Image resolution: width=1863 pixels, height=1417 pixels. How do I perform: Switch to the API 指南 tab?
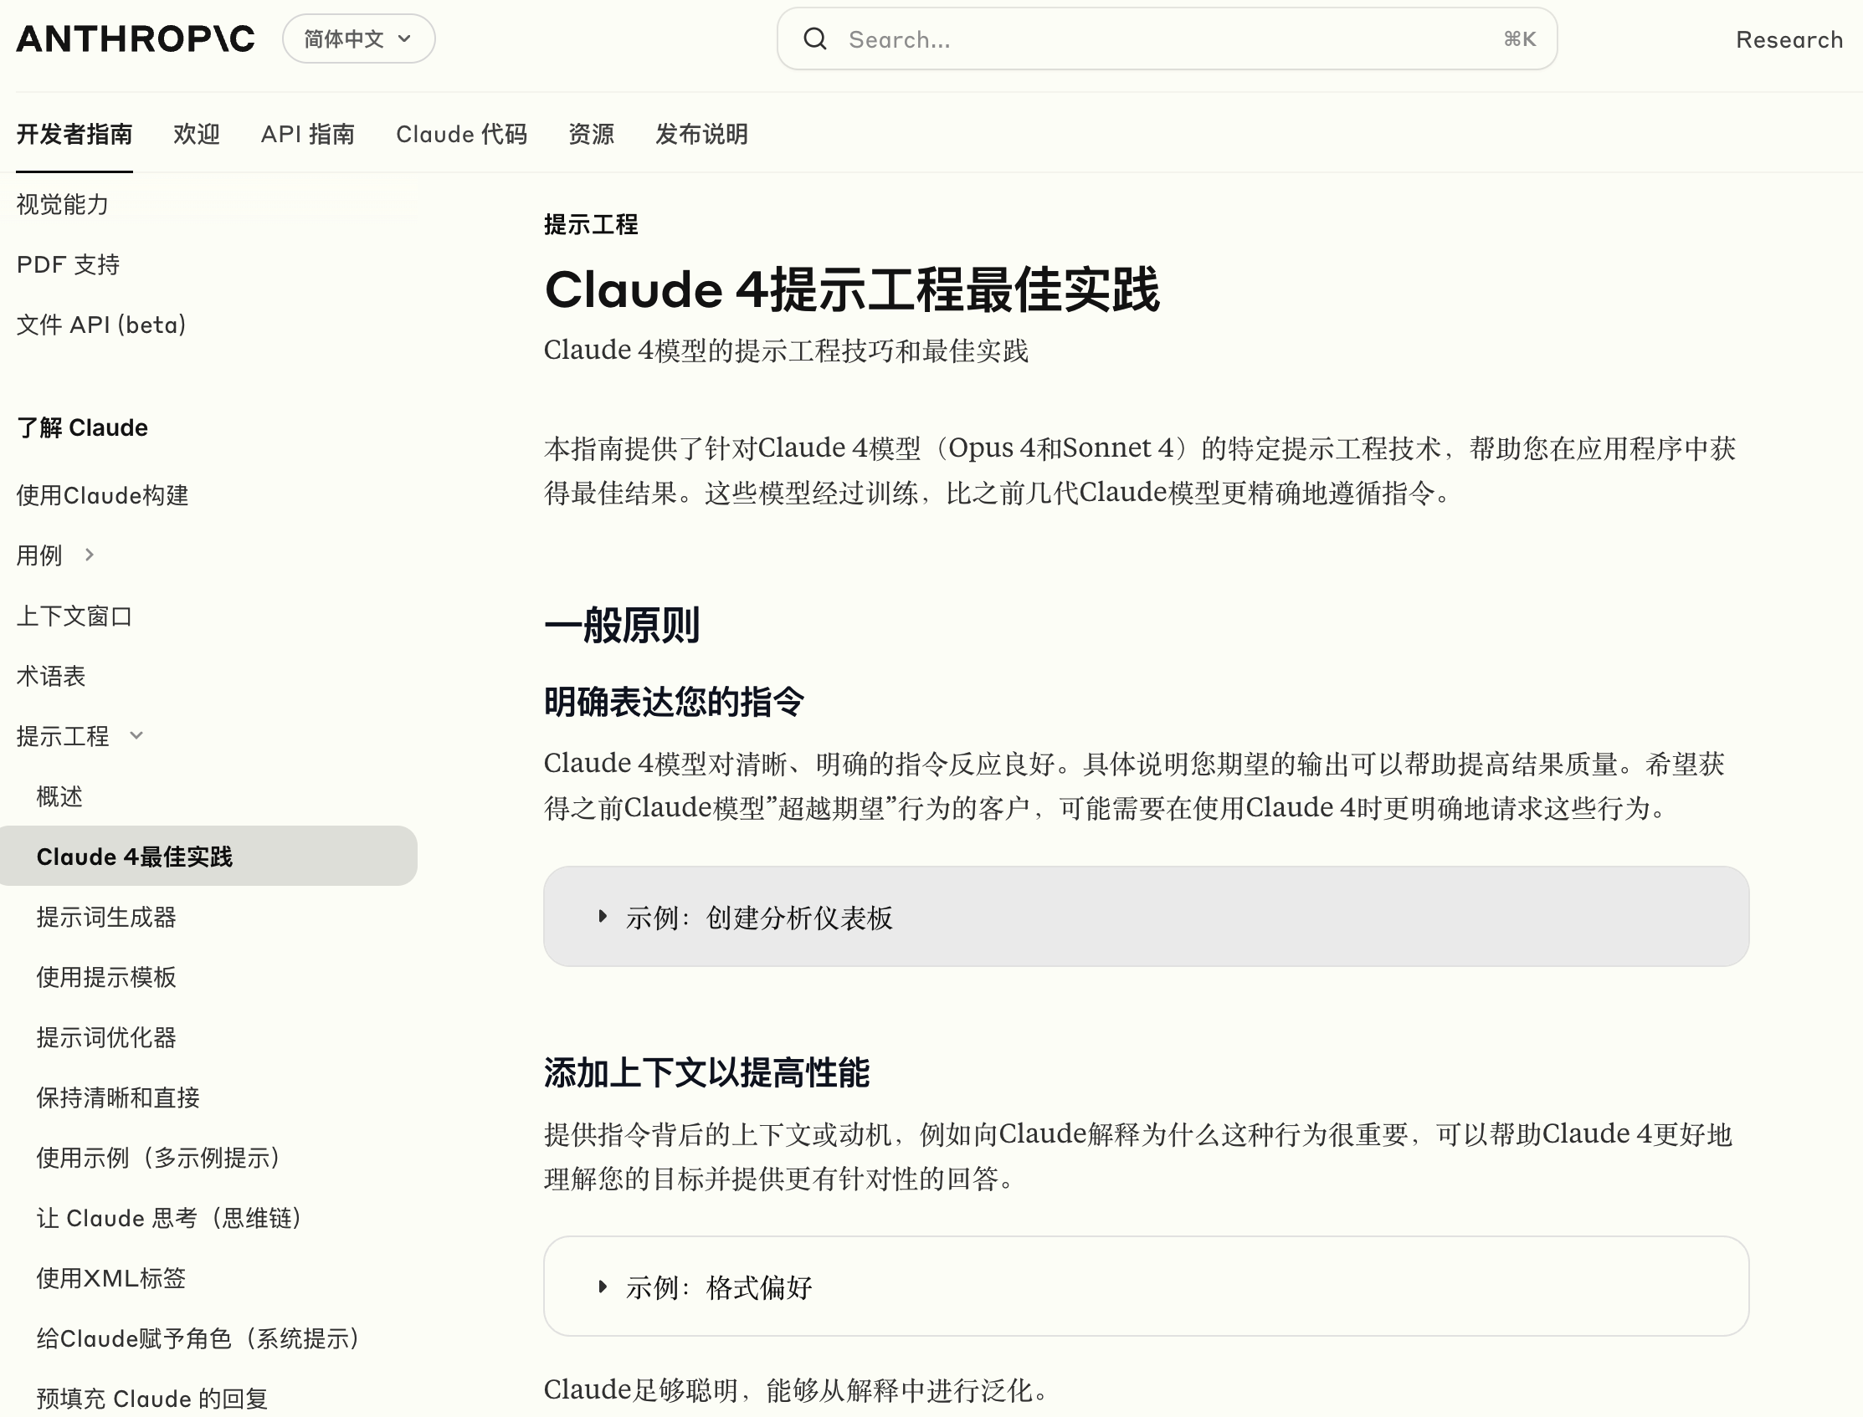point(308,135)
